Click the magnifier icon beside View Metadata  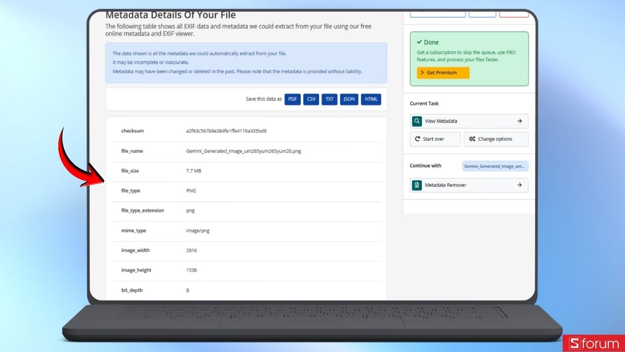click(x=417, y=121)
